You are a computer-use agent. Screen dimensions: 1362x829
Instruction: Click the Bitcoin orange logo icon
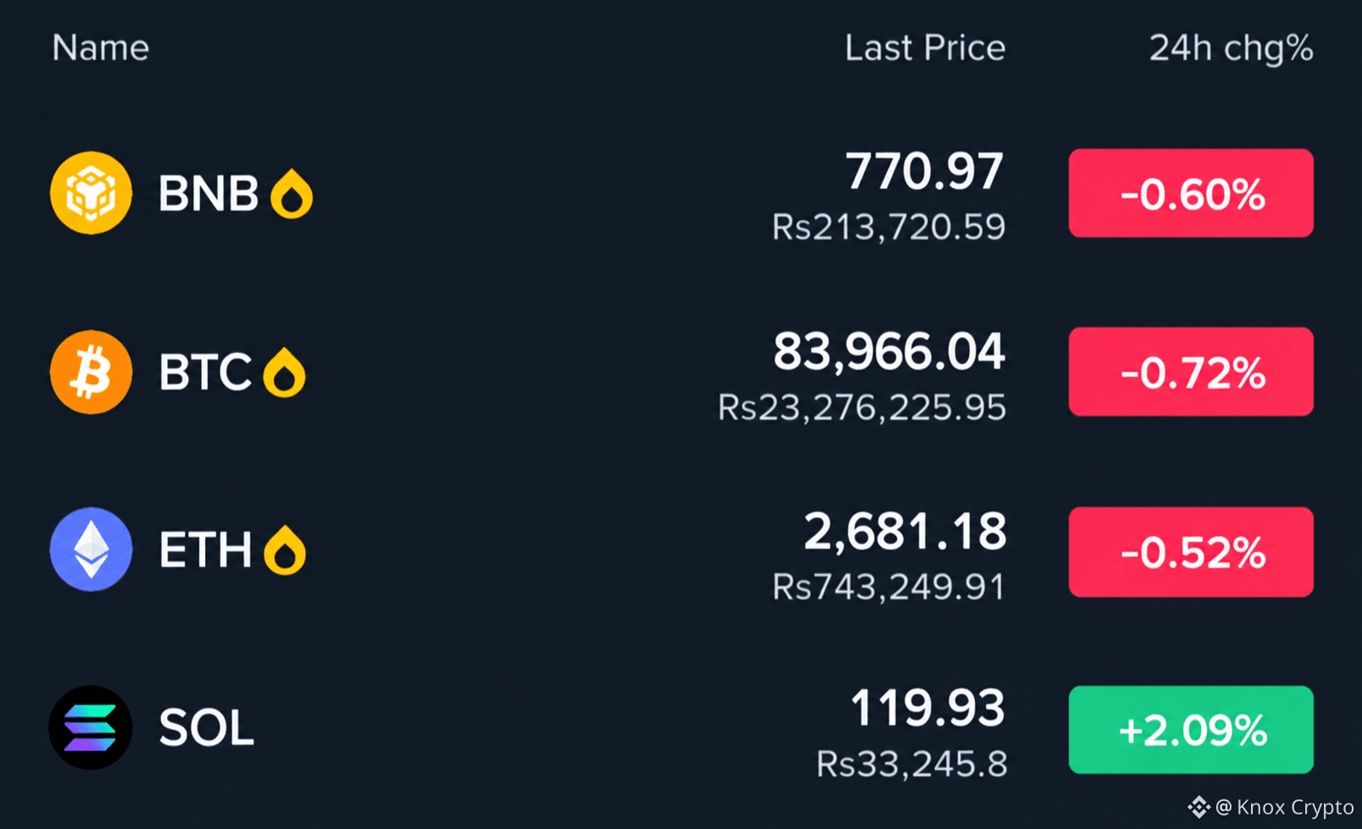click(91, 372)
